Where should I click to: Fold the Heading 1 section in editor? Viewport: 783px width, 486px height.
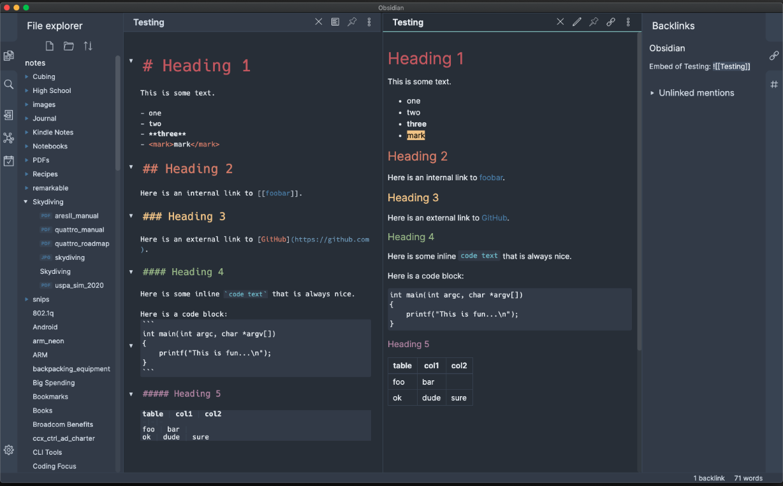(131, 61)
